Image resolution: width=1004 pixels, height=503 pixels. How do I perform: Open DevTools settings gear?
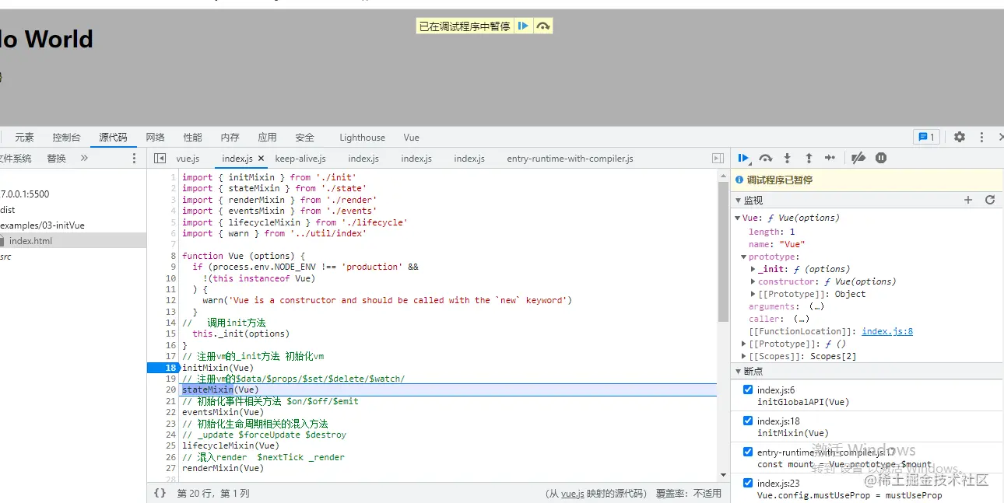pos(960,137)
